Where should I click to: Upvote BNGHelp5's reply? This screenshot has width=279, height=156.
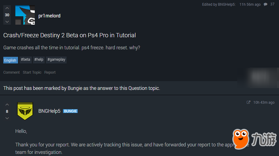(x=7, y=105)
